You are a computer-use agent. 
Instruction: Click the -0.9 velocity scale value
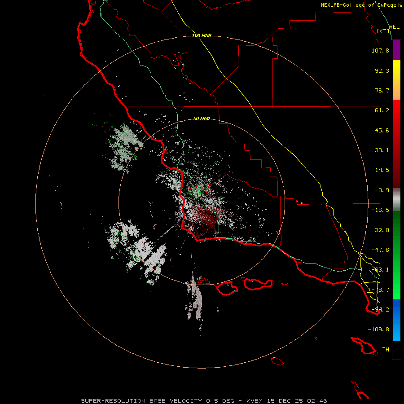pyautogui.click(x=382, y=190)
